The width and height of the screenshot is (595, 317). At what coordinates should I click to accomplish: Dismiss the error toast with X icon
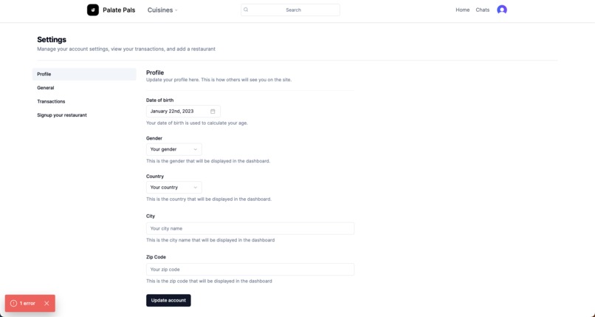tap(47, 304)
